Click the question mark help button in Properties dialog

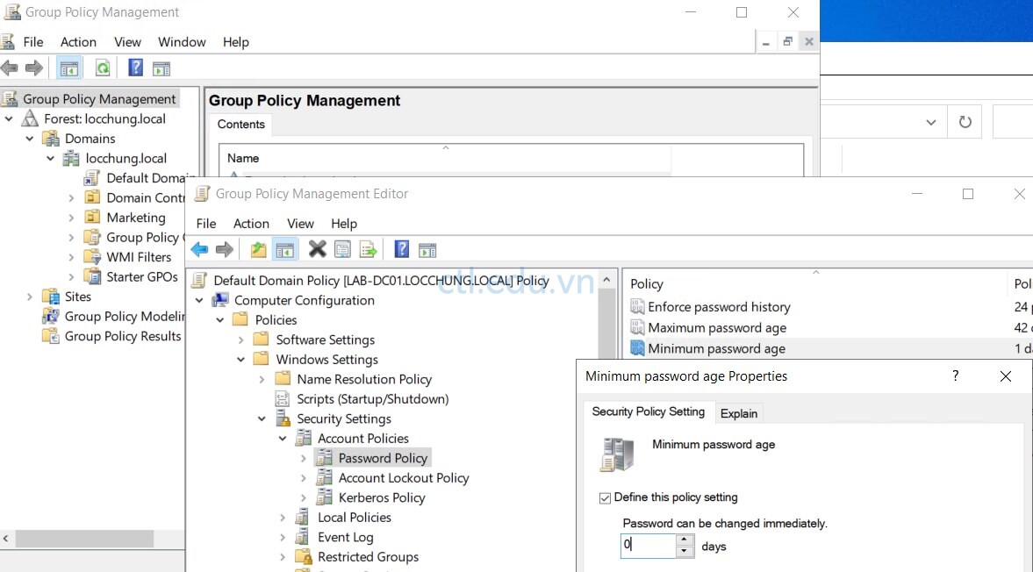[x=955, y=375]
